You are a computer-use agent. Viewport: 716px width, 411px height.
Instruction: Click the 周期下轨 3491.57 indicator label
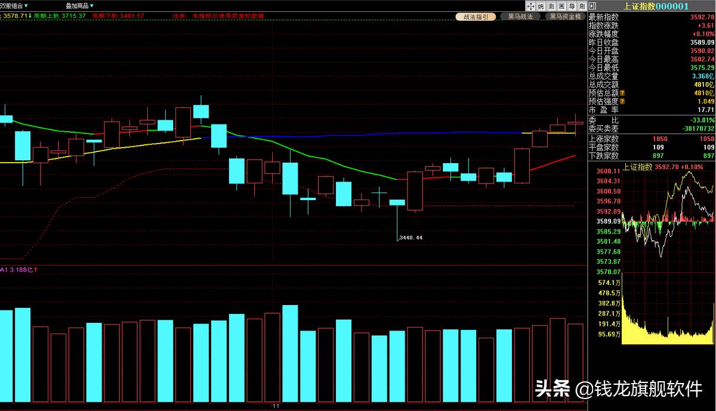click(118, 15)
